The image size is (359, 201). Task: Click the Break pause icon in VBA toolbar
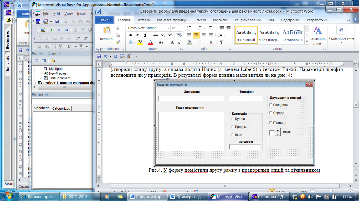point(59,30)
